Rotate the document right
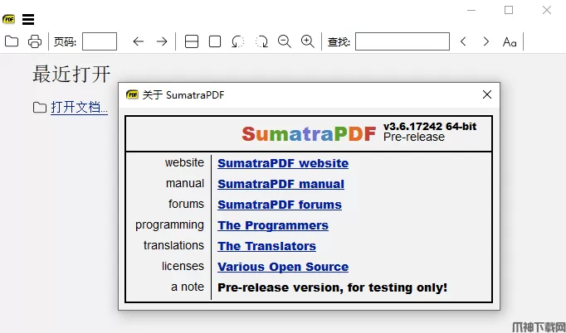 261,41
